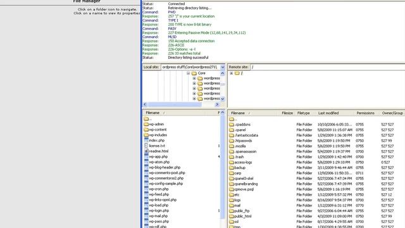The width and height of the screenshot is (405, 228).
Task: Expand the remote root folder node
Action: (232, 73)
